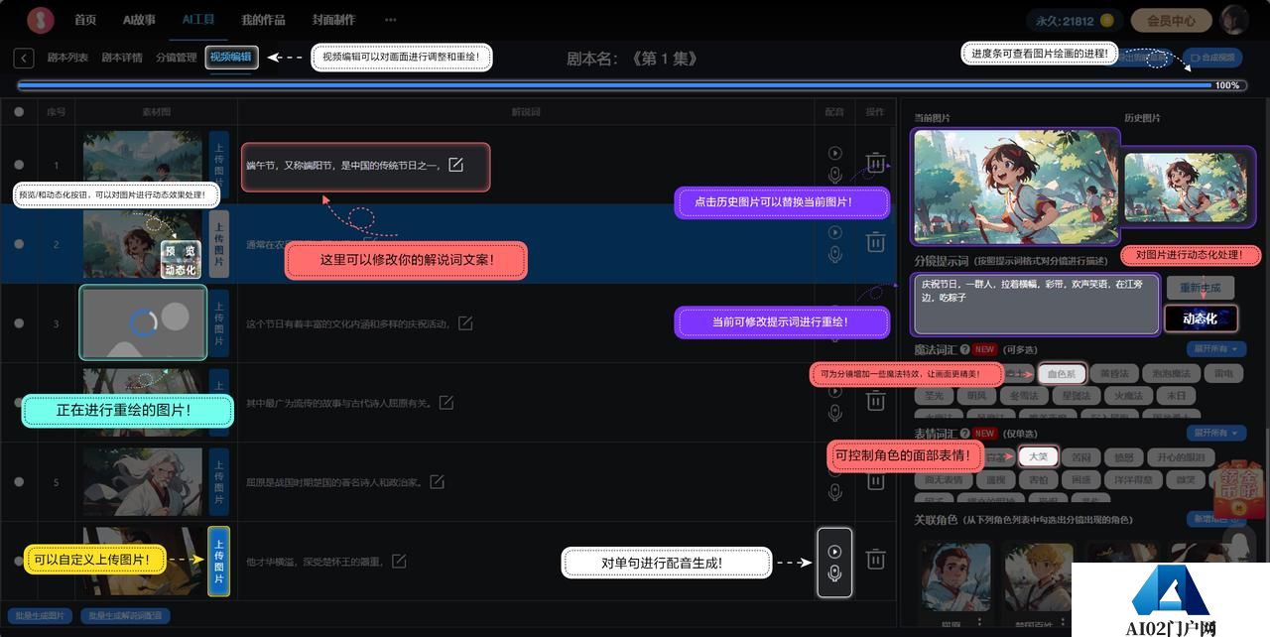Click microphone icon in row 4
Viewport: 1270px width, 637px height.
[x=834, y=414]
